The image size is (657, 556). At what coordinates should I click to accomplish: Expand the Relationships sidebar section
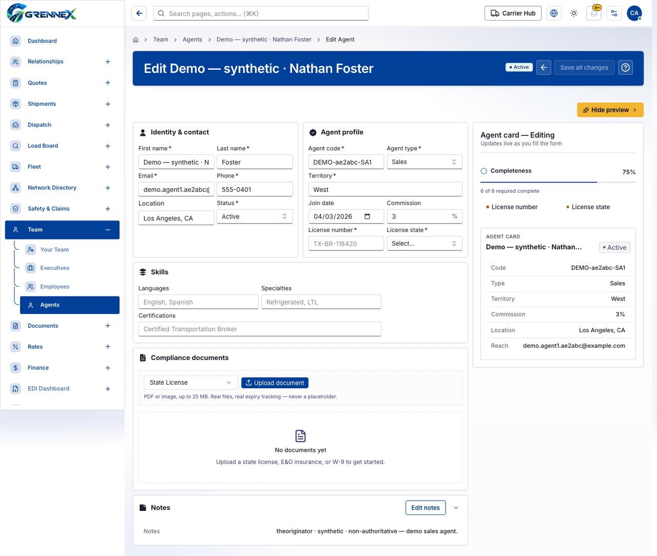coord(108,62)
